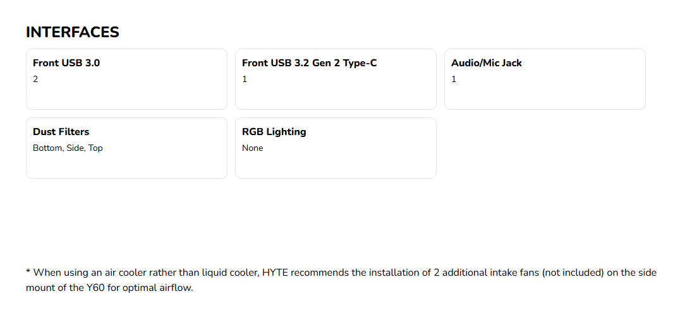
Task: Click the word Bottom in Dust Filters value
Action: pos(47,148)
